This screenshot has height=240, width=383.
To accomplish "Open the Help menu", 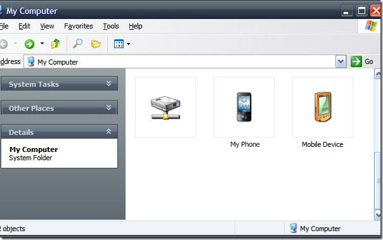I will (136, 26).
